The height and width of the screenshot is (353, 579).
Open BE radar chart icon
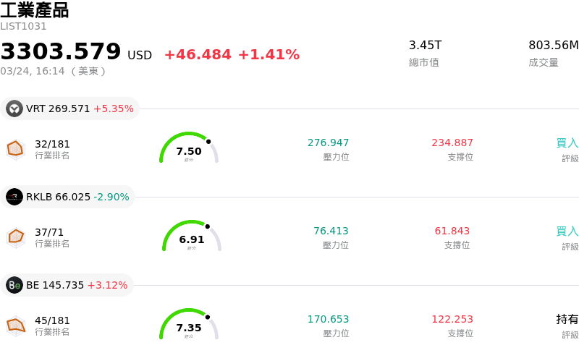point(16,326)
